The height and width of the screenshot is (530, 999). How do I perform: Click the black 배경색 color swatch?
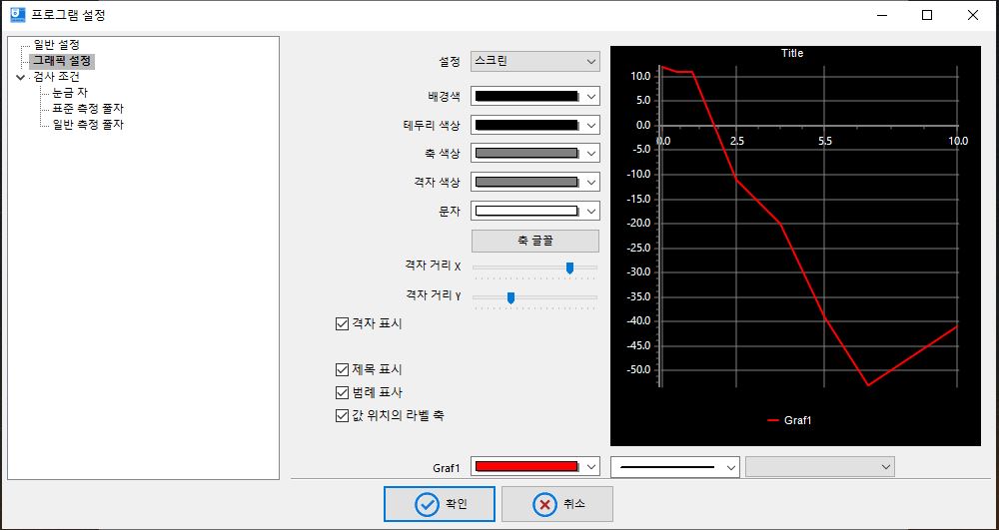(x=526, y=97)
